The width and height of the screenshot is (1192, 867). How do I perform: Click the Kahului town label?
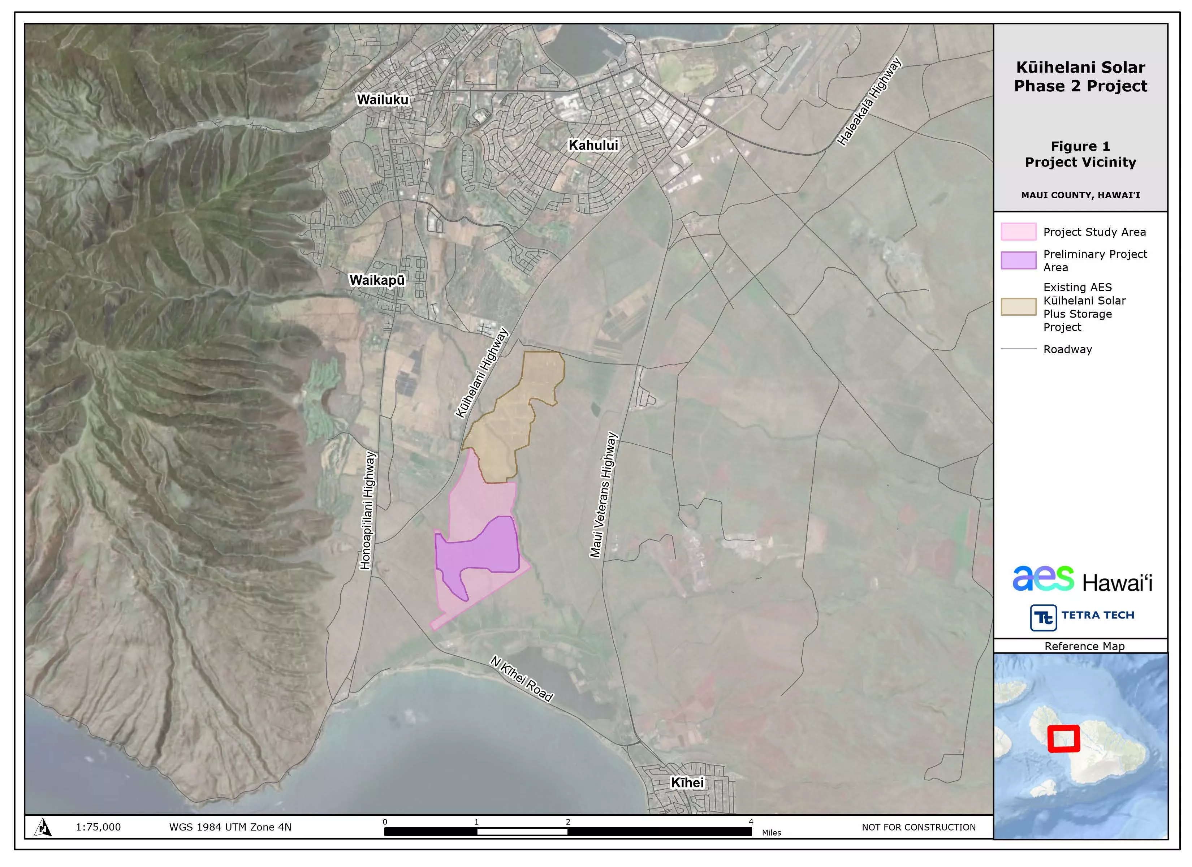593,145
